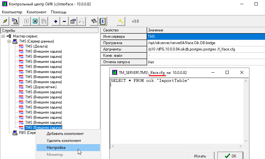Open the Компьютер menu

click(12, 12)
